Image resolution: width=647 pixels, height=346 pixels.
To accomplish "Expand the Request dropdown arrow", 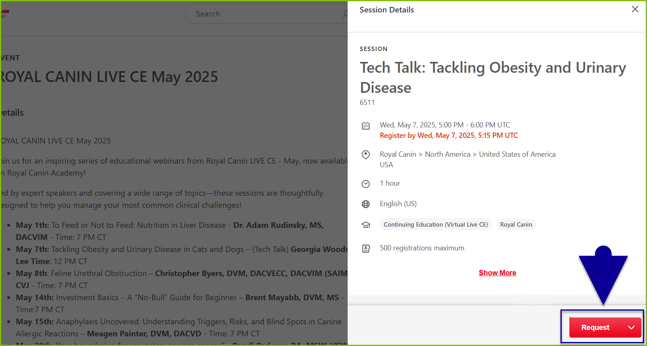I will (632, 328).
